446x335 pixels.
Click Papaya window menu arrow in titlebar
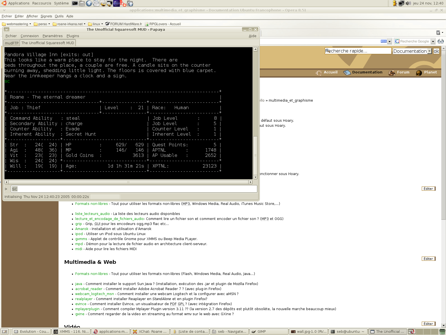(7, 30)
